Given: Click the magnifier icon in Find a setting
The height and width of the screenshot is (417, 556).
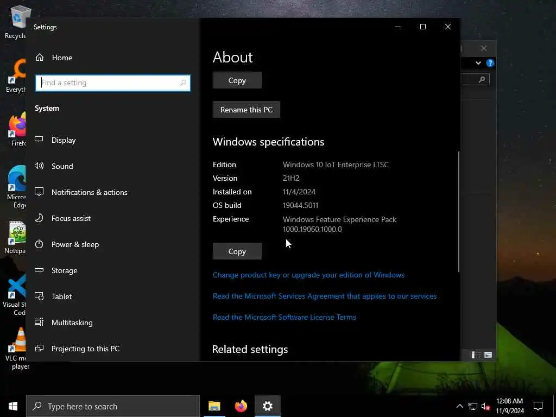Looking at the screenshot, I should [x=183, y=83].
